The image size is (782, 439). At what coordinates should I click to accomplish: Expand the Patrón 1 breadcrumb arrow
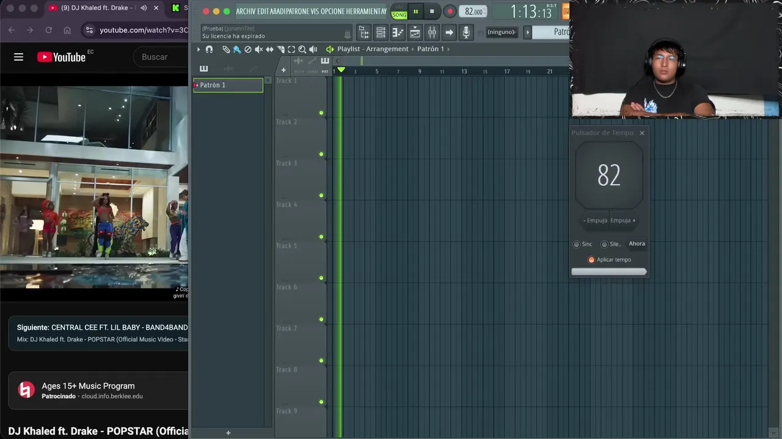pos(449,49)
